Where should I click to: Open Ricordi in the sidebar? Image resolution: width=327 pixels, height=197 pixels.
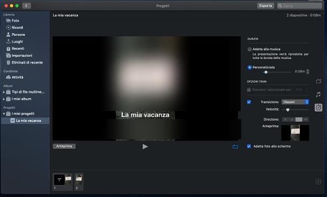point(17,27)
